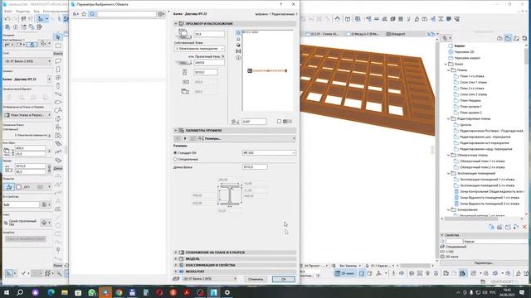
Task: Click the rotation angle input field
Action: click(254, 122)
